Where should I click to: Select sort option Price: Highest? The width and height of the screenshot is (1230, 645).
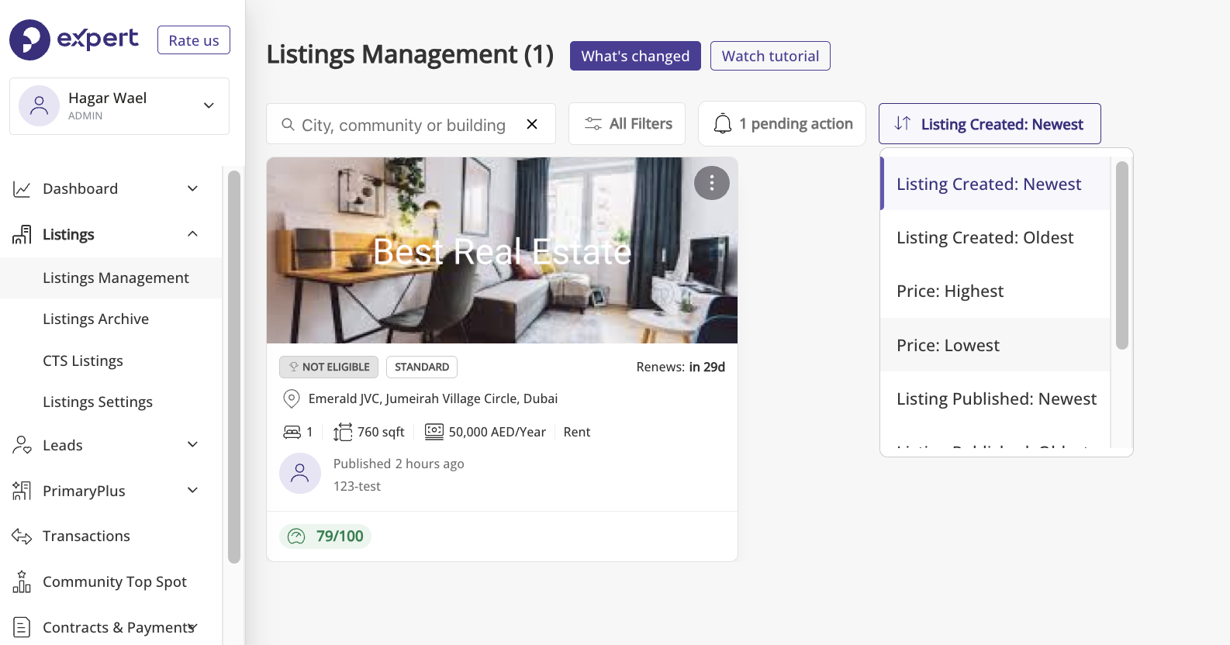pyautogui.click(x=995, y=291)
